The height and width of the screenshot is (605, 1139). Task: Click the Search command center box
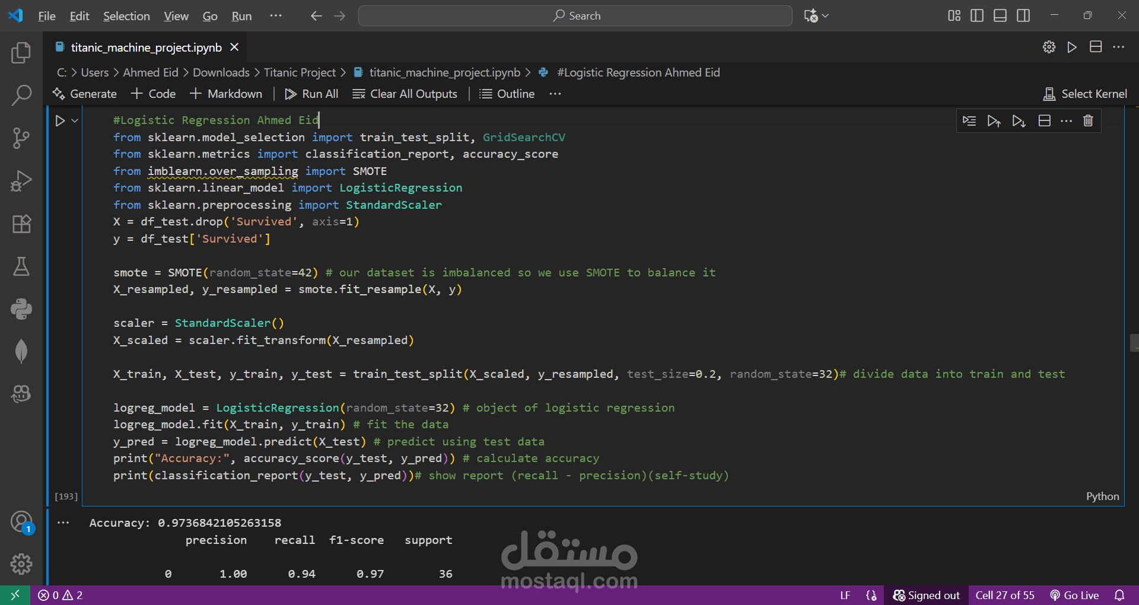click(x=575, y=16)
